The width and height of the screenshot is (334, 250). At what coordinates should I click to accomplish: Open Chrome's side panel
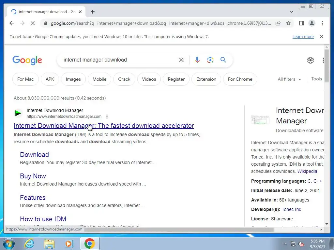click(301, 23)
